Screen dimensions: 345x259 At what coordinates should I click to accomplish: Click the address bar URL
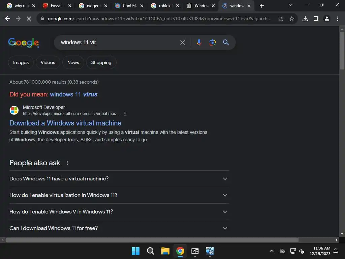[160, 19]
